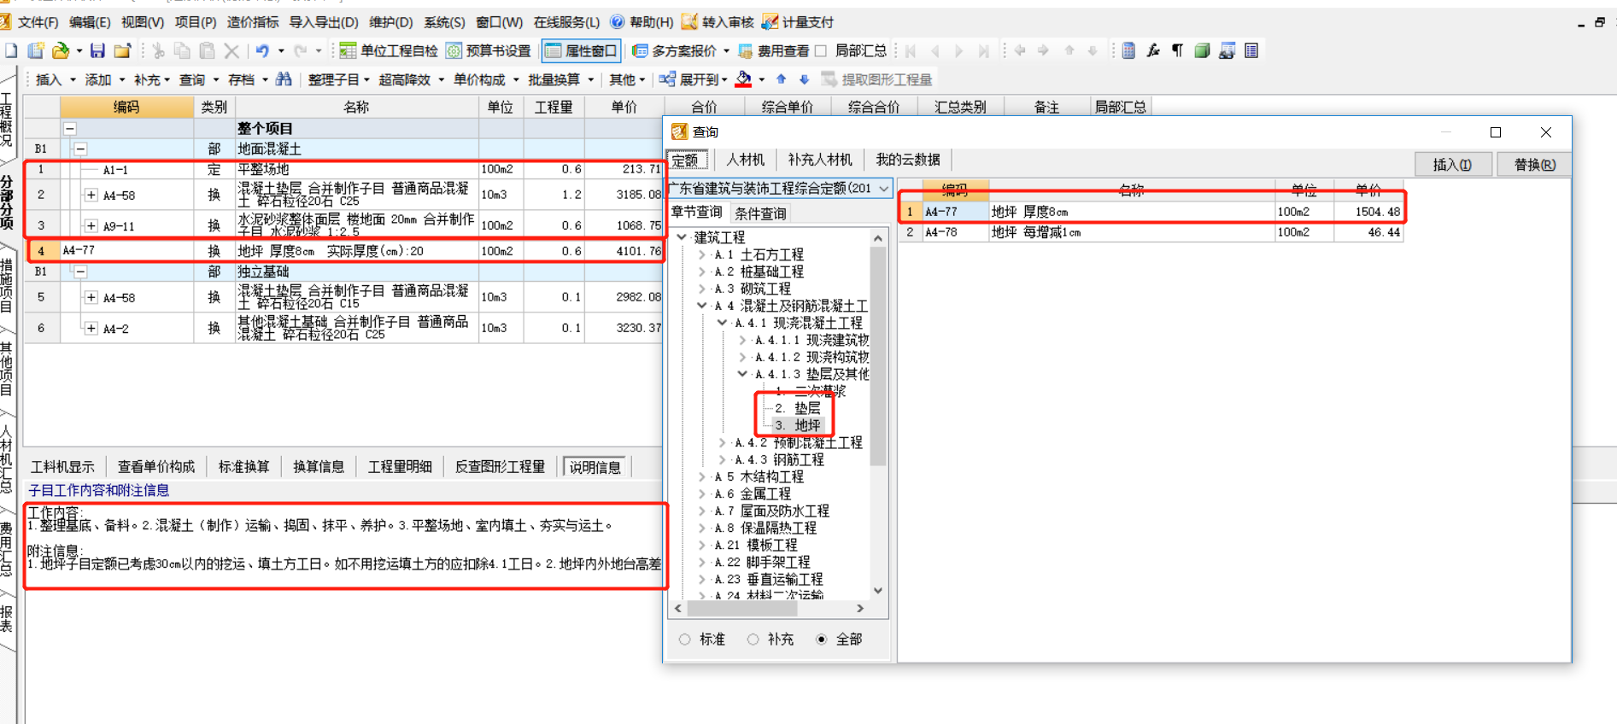The height and width of the screenshot is (724, 1617).
Task: Open the 导入导出(D) menu
Action: pyautogui.click(x=324, y=22)
